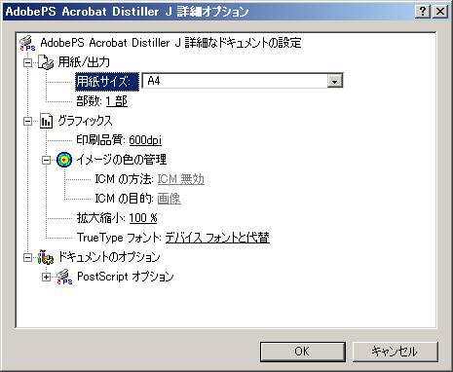Click the TrueType フォント label text

click(x=119, y=238)
